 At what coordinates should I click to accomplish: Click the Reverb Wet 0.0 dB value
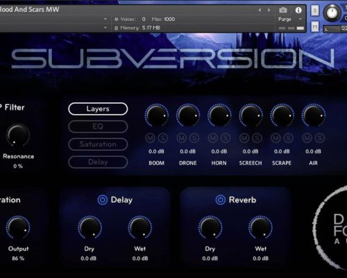(x=261, y=259)
